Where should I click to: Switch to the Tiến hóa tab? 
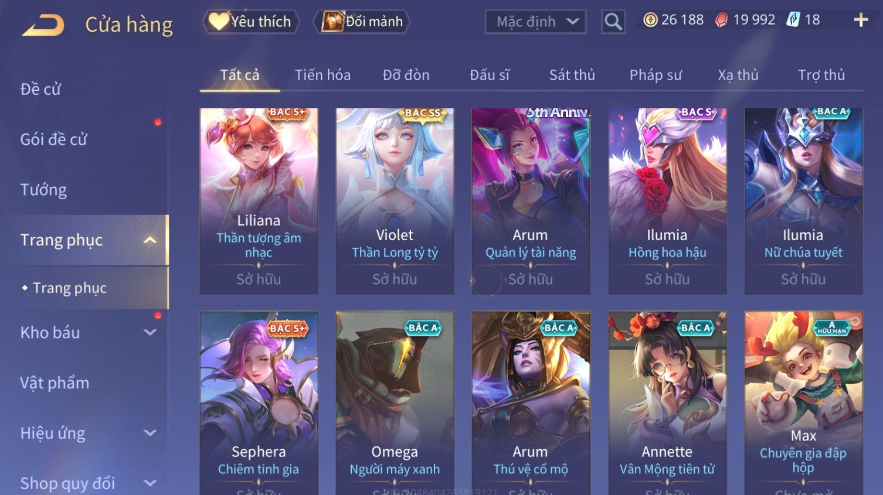click(x=322, y=75)
